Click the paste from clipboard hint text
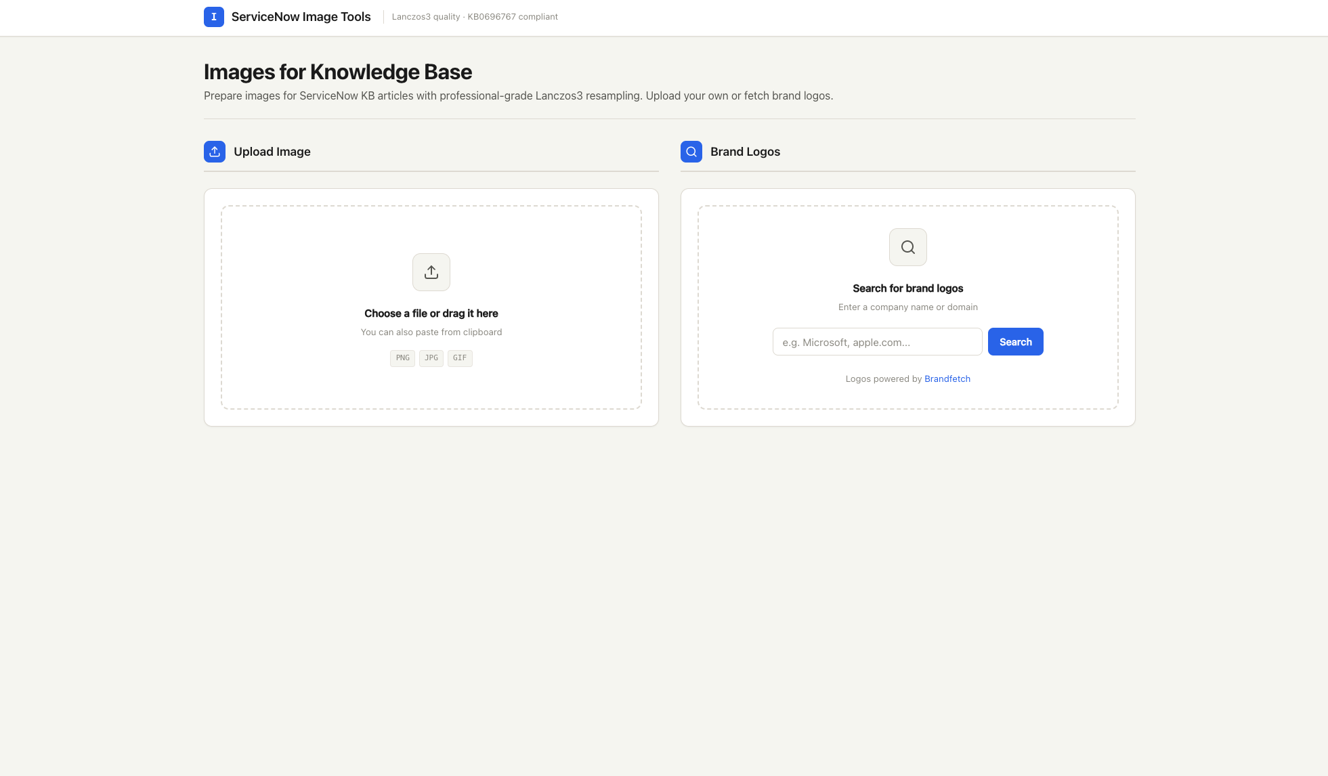 pos(431,332)
